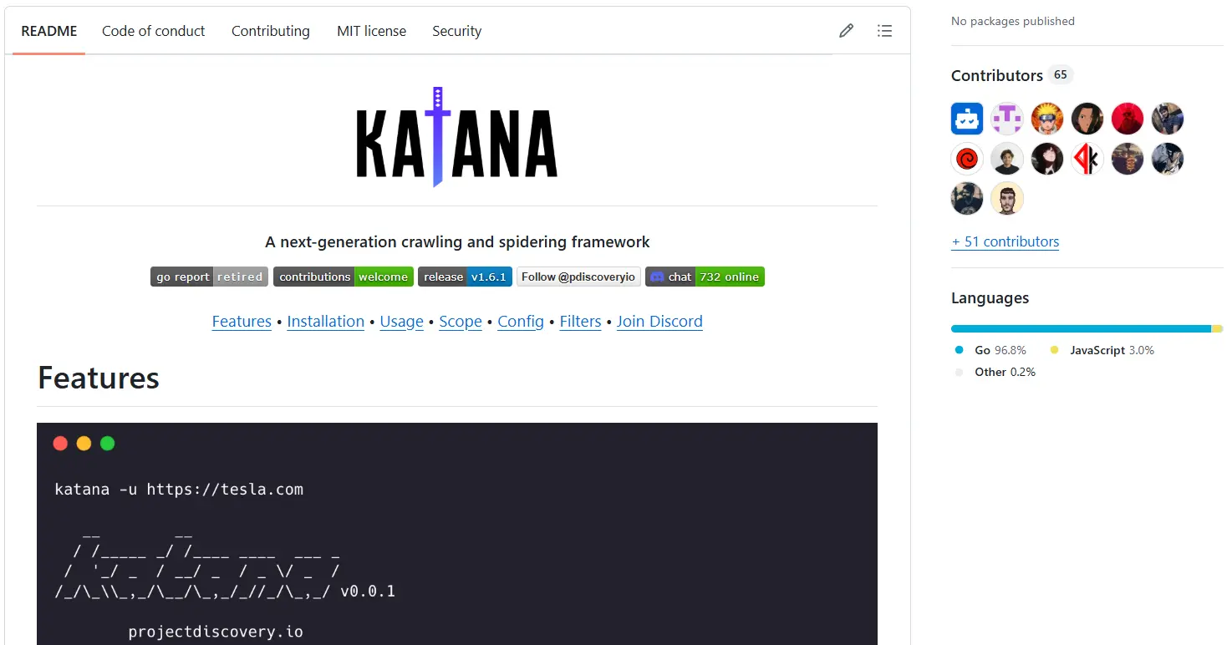
Task: Click the Other 0.2% language entry
Action: [995, 372]
